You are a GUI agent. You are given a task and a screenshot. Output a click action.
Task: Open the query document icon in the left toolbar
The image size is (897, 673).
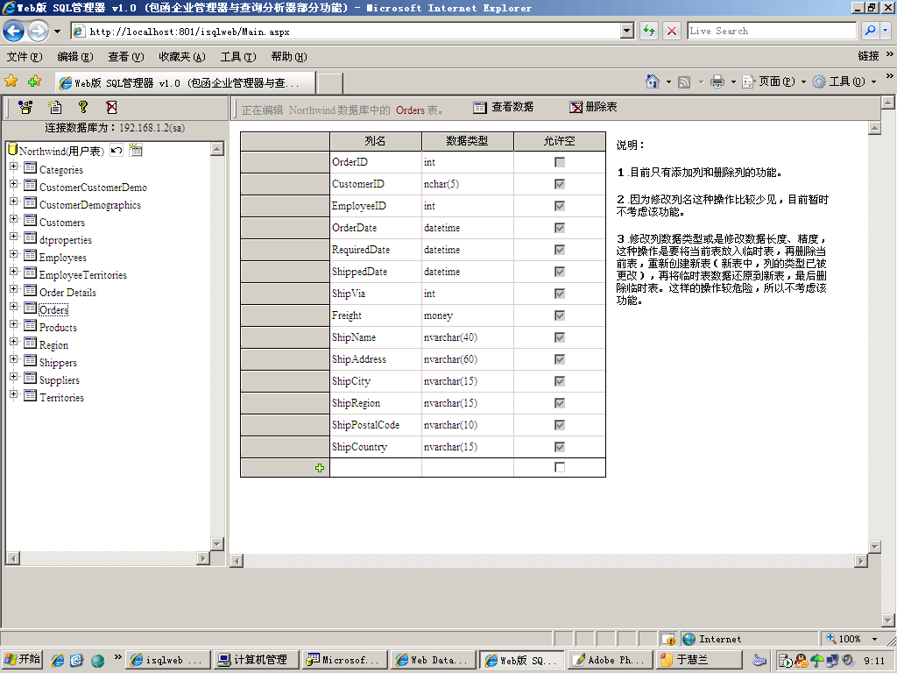point(55,107)
